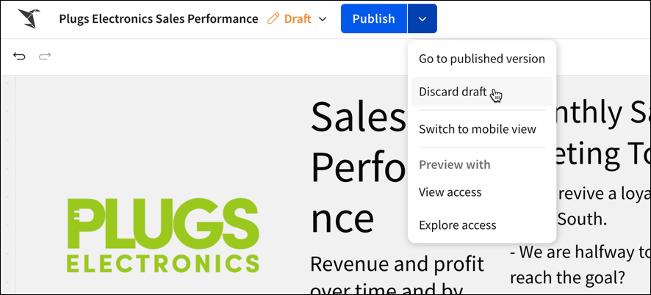
Task: Click the text about the South region
Action: click(x=582, y=219)
